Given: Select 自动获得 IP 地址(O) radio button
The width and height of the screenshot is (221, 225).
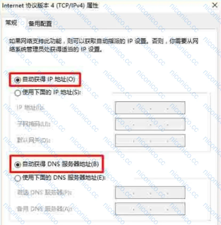Looking at the screenshot, I should (x=18, y=80).
